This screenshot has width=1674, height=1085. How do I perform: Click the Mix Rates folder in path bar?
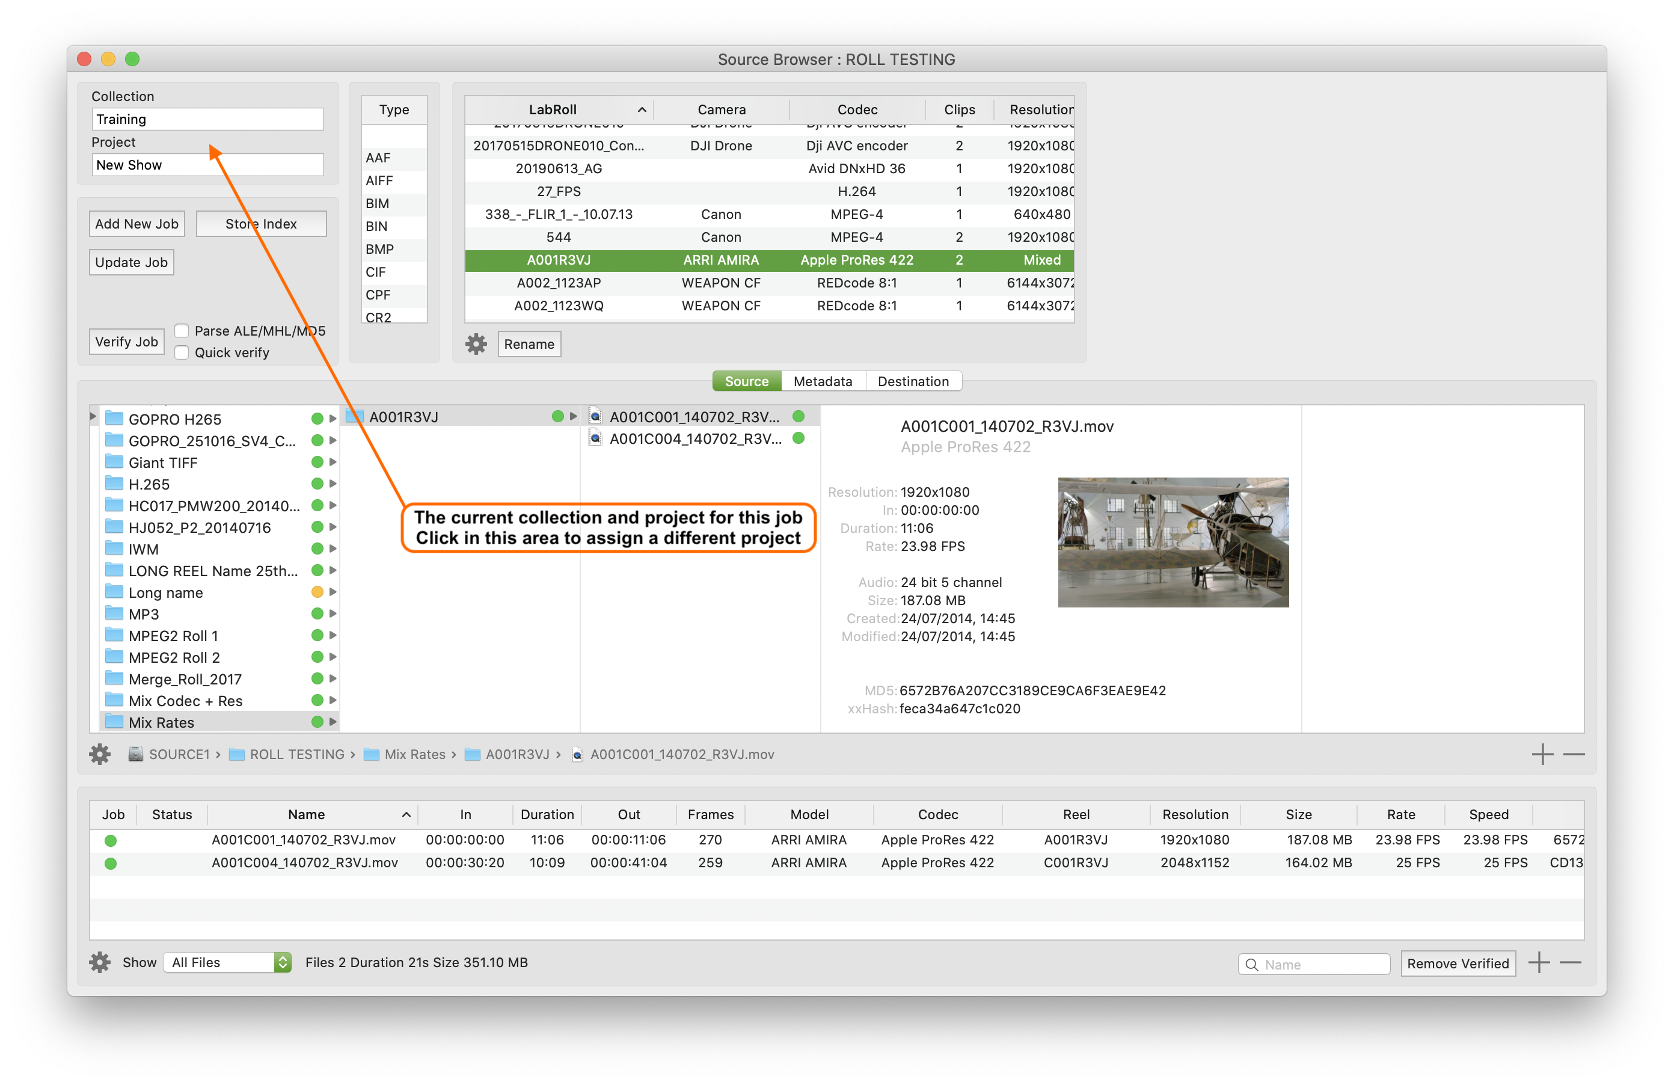[x=405, y=754]
